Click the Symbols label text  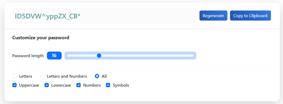click(121, 85)
